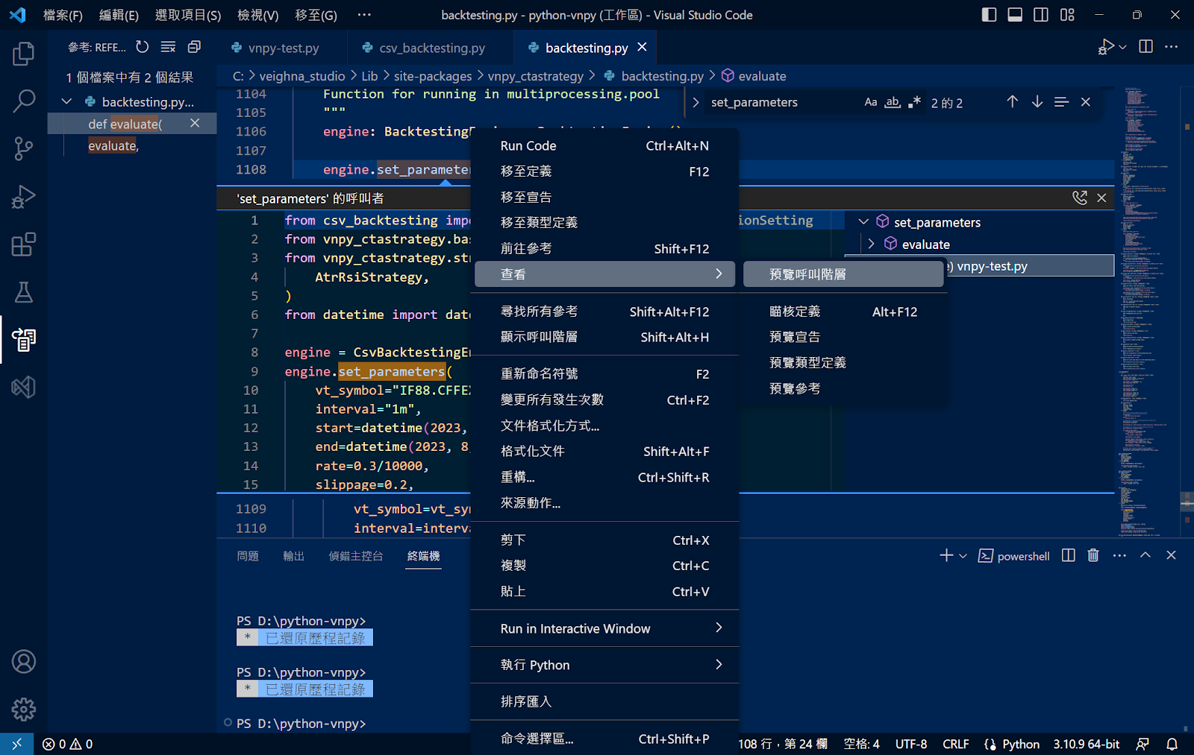Collapse the backtesting.py results group

point(66,101)
